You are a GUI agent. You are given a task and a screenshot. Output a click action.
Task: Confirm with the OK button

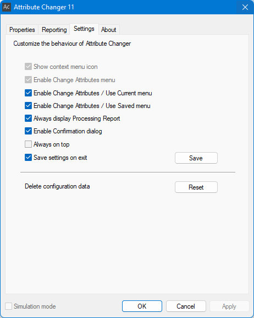click(x=142, y=306)
